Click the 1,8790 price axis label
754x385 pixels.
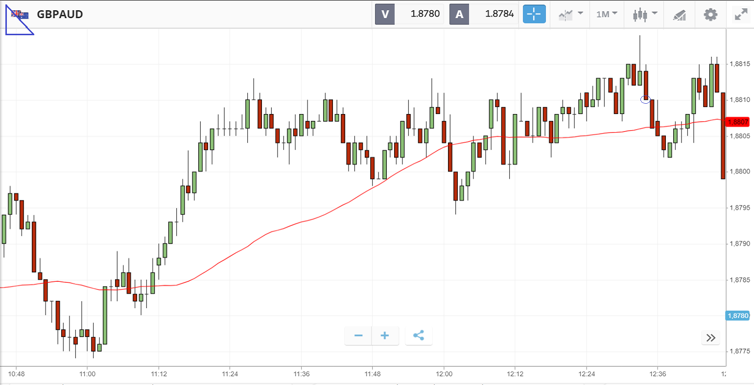click(739, 244)
